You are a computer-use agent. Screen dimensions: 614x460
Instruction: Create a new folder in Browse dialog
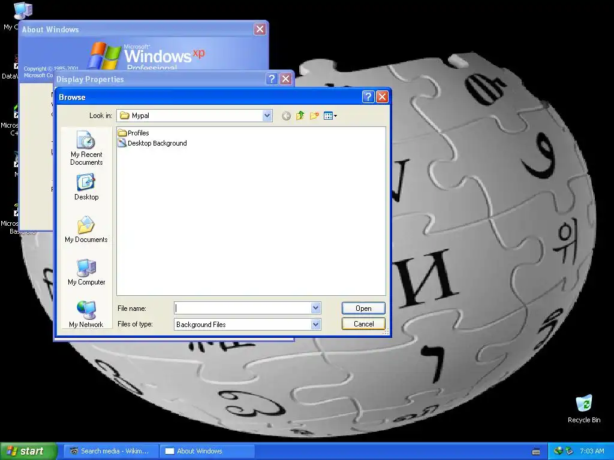314,116
